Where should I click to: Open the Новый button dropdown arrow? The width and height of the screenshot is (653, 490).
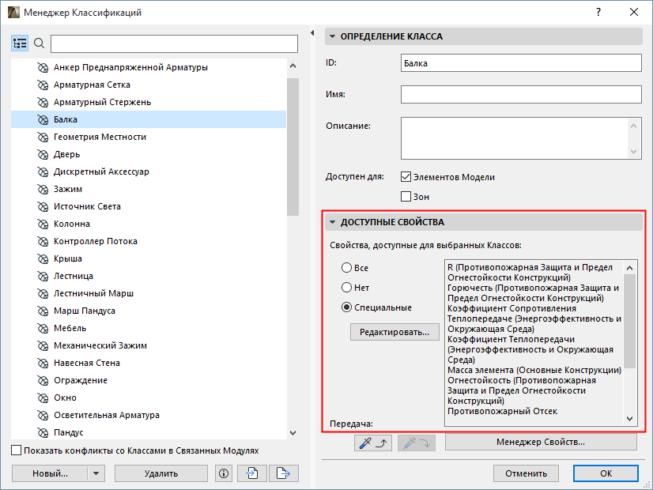click(96, 473)
